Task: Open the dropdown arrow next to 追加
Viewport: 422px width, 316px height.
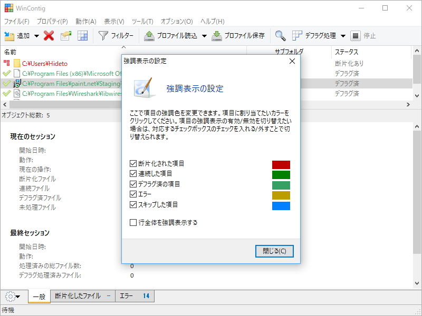Action: (x=36, y=36)
